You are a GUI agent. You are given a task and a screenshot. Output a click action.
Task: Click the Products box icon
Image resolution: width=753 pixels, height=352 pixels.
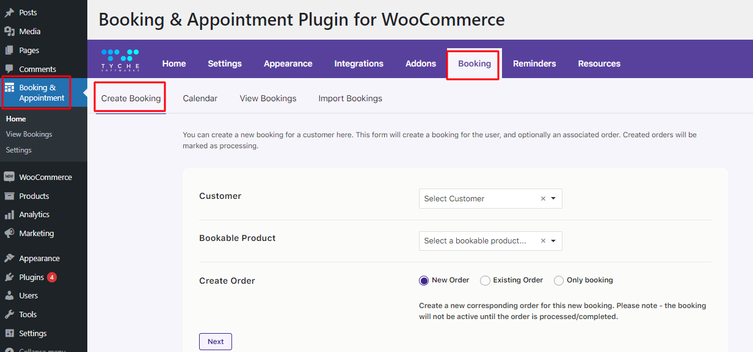tap(9, 196)
